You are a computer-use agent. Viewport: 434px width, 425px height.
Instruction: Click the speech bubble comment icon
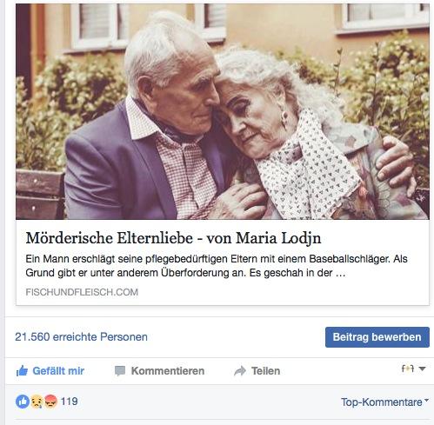(x=120, y=370)
